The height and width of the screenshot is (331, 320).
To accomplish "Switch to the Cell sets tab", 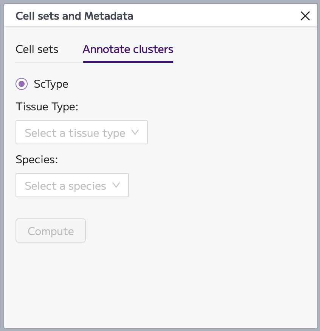I will [37, 49].
